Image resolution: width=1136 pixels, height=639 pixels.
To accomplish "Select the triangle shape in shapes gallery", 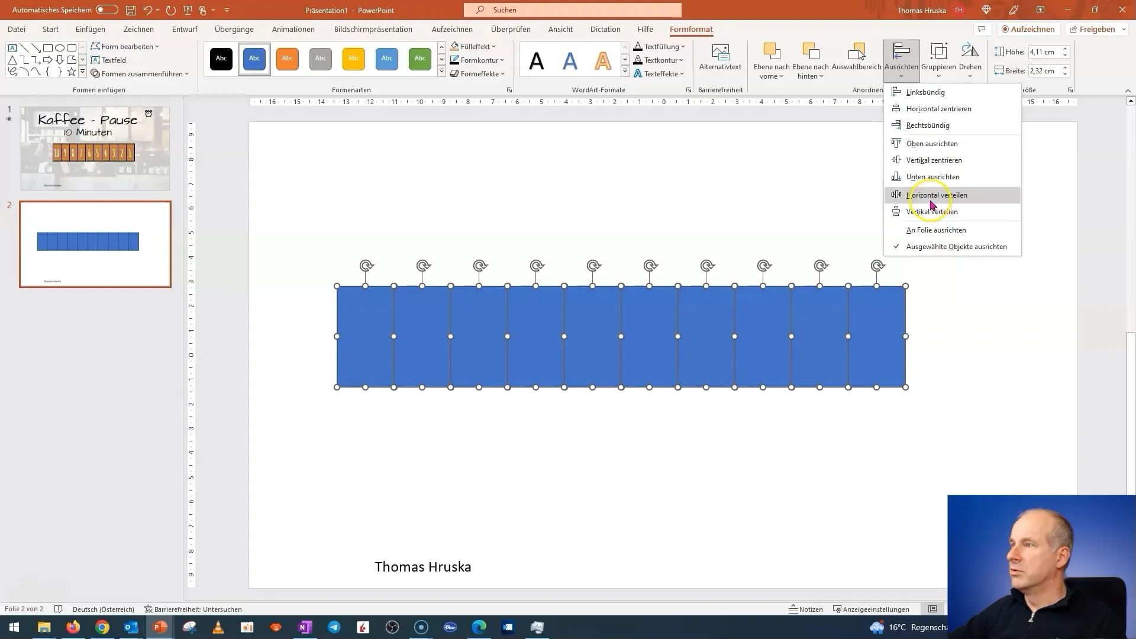I will coord(12,60).
